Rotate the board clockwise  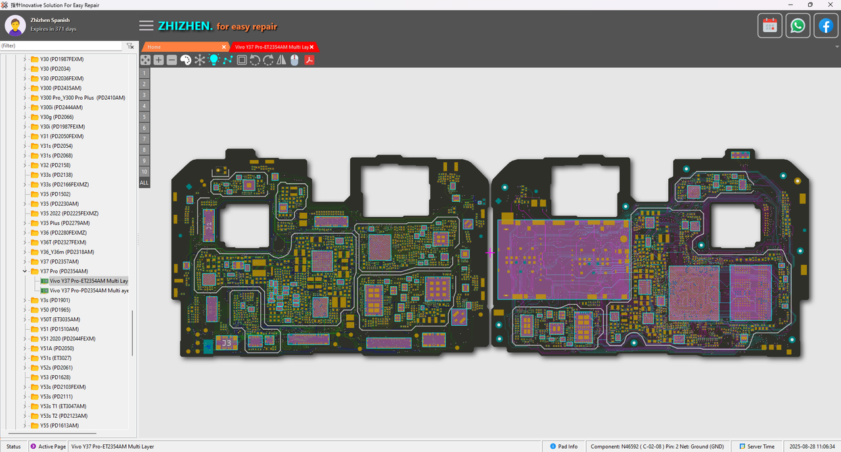click(268, 60)
